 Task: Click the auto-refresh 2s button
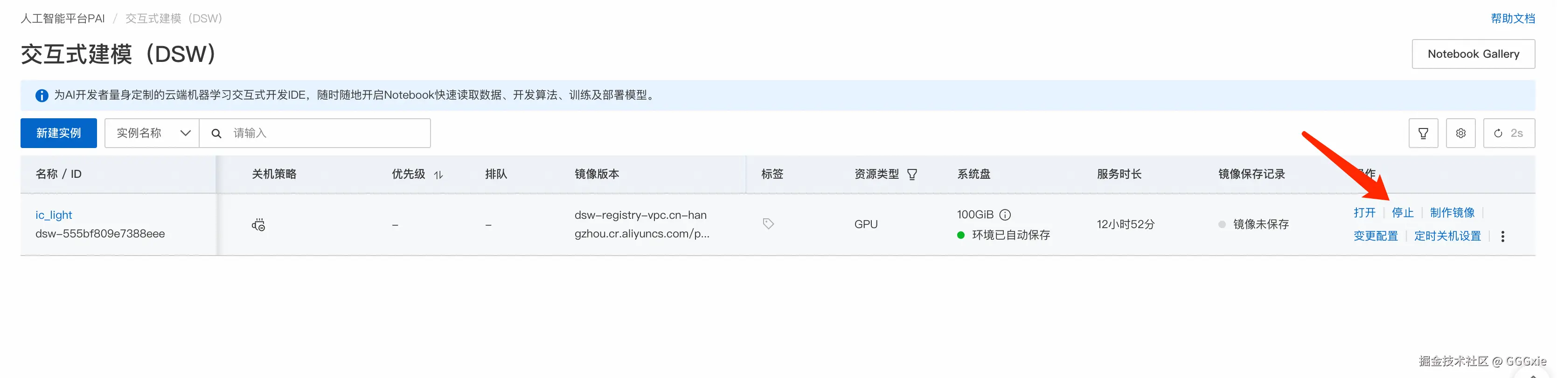coord(1508,133)
